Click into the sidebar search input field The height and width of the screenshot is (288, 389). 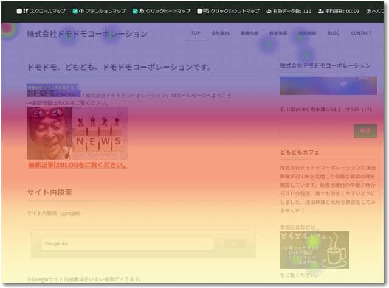[317, 131]
